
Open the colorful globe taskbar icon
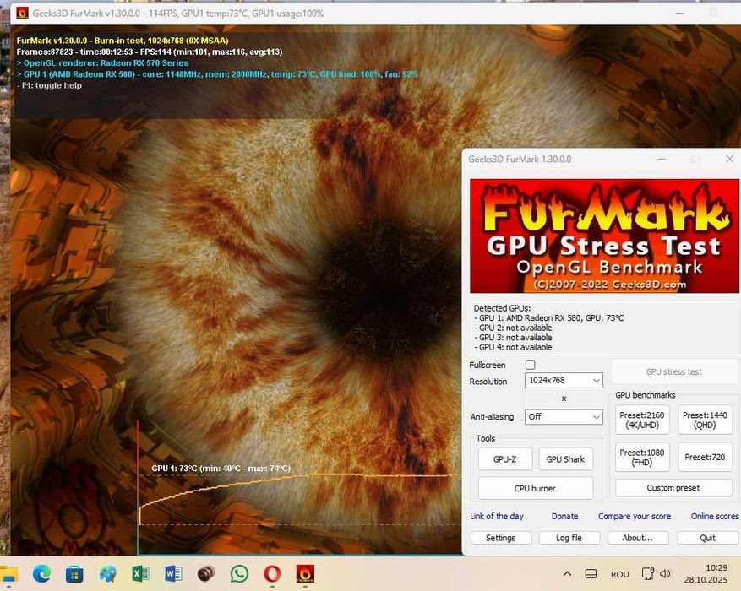click(108, 574)
